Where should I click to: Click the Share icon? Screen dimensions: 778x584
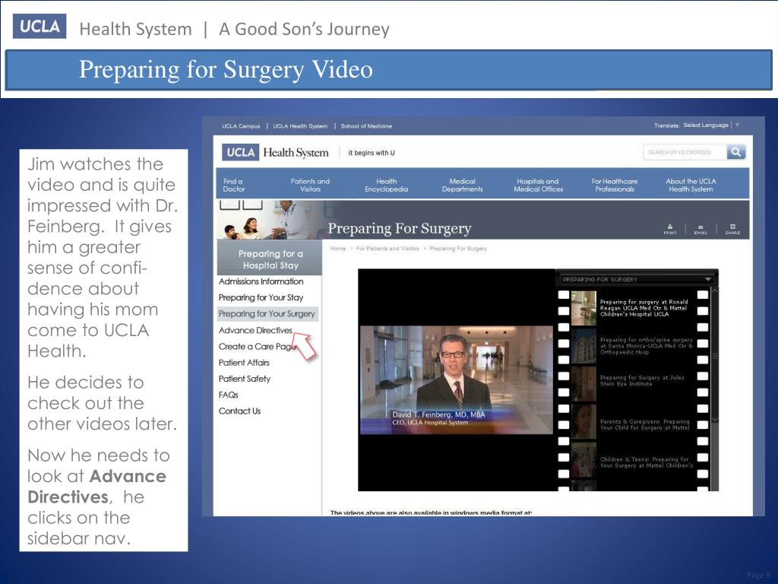732,229
